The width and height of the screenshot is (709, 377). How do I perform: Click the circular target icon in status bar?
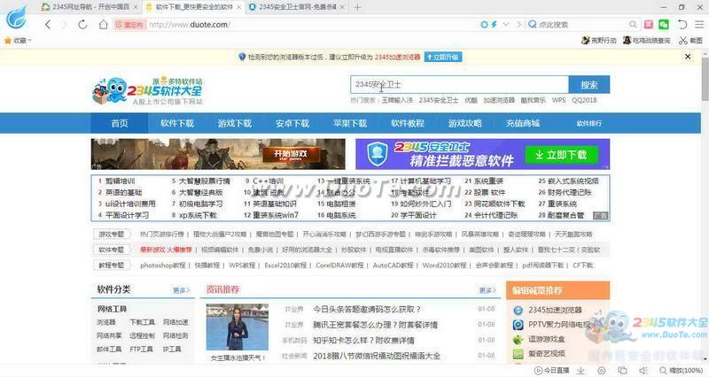point(602,370)
